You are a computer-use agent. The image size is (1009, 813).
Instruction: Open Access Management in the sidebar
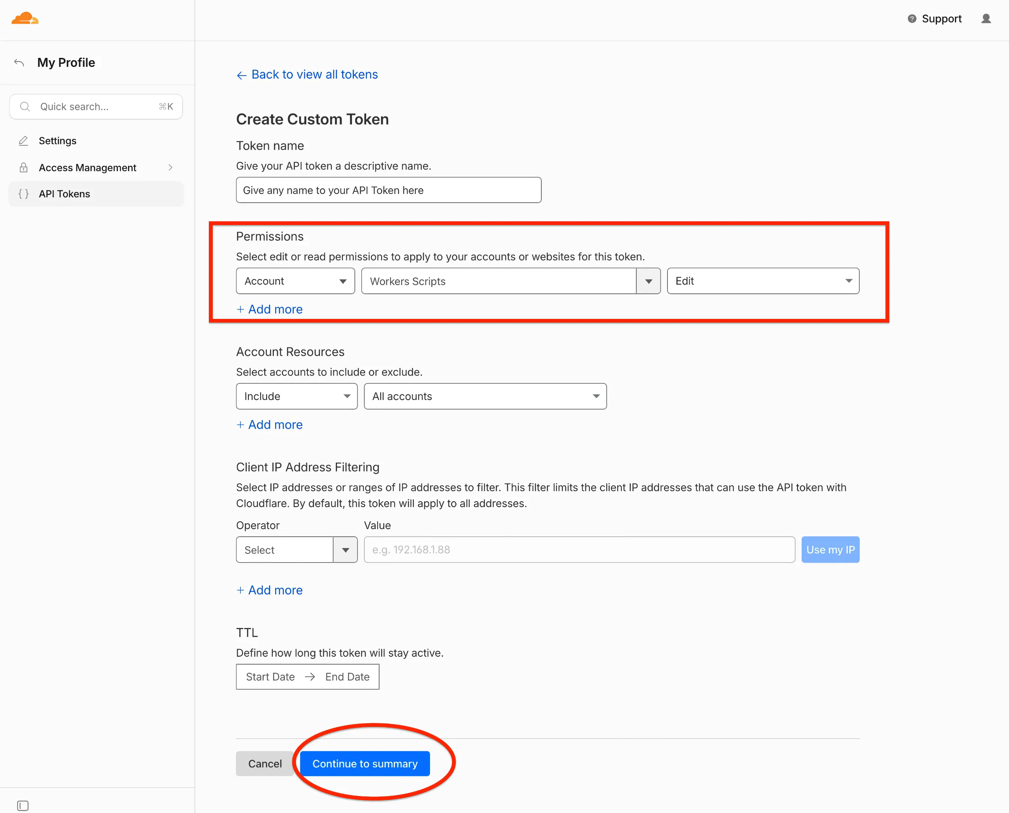point(96,168)
